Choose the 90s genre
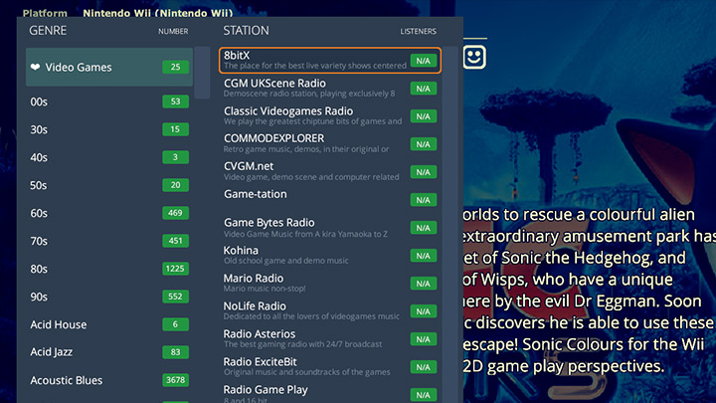The height and width of the screenshot is (403, 716). click(x=109, y=297)
